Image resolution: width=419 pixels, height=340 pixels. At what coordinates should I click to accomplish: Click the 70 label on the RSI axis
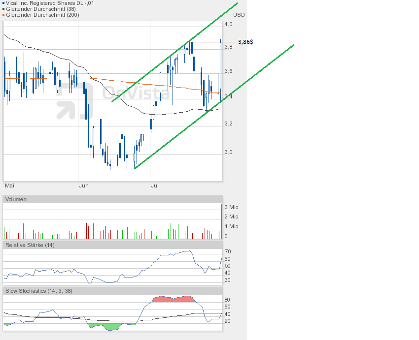pyautogui.click(x=228, y=251)
